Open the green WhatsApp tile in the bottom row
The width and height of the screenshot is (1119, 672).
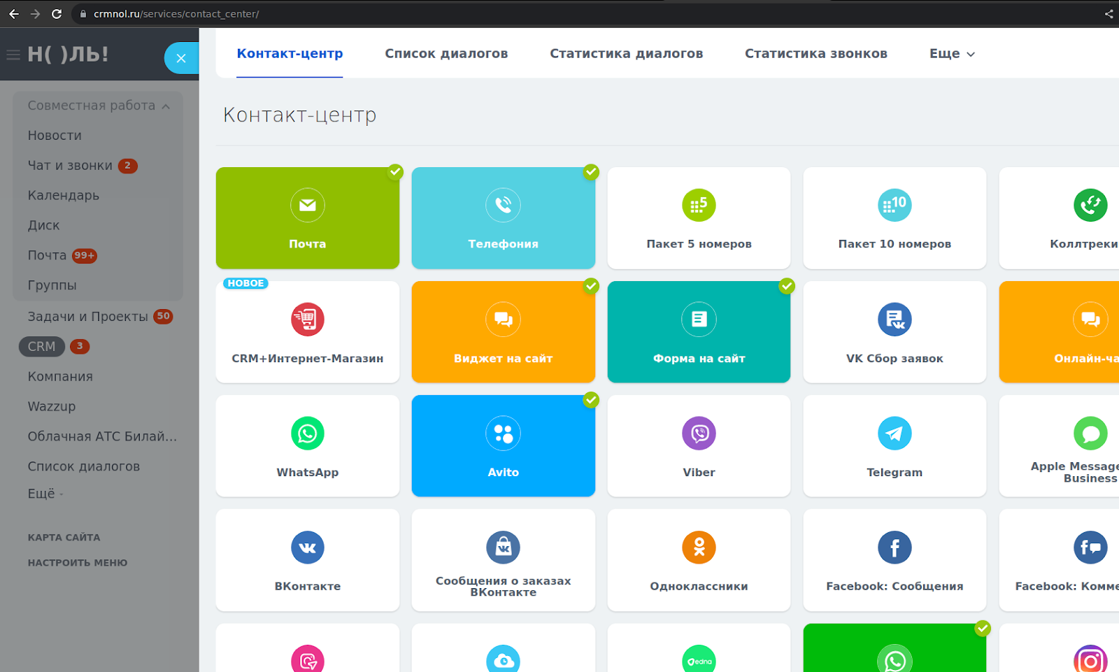(x=895, y=648)
